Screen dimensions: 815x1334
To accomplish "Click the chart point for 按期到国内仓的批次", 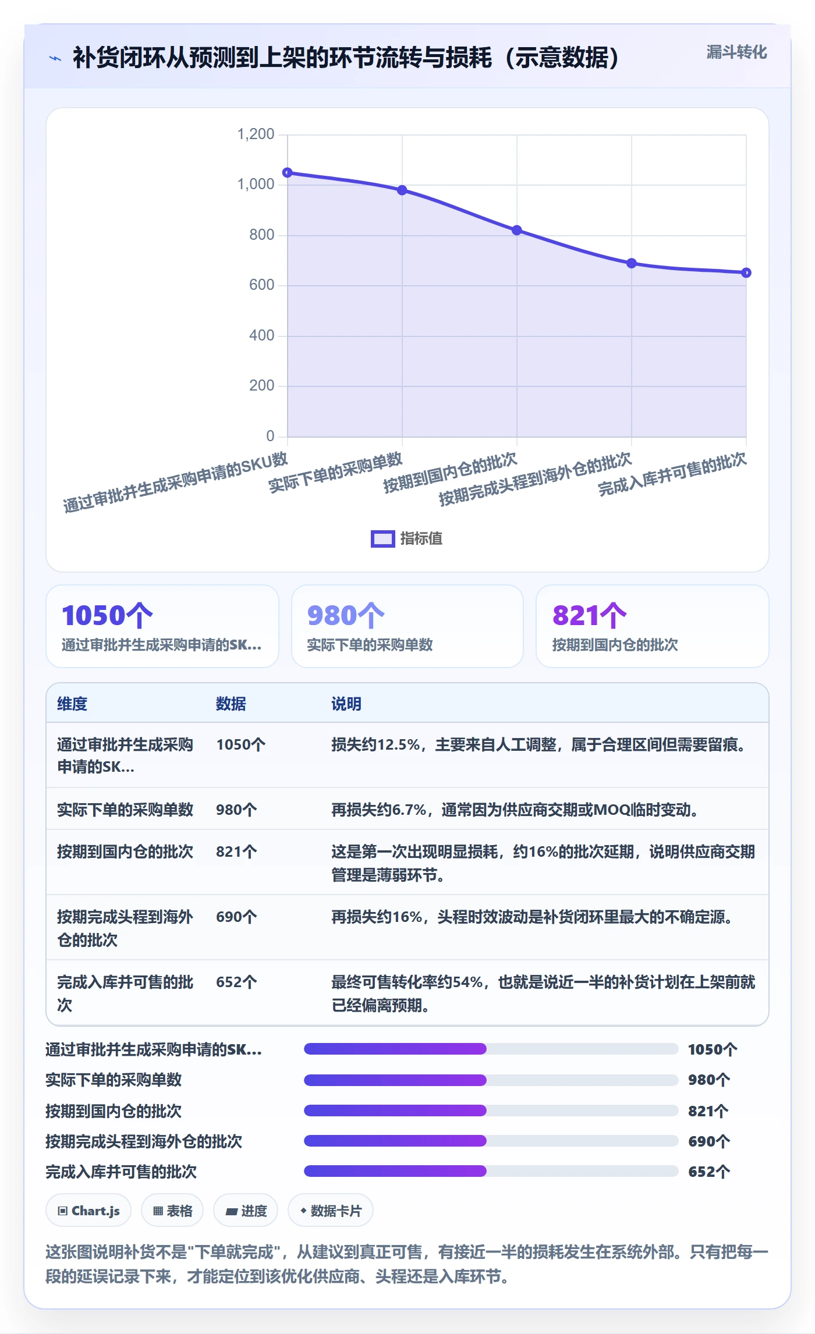I will pyautogui.click(x=516, y=230).
